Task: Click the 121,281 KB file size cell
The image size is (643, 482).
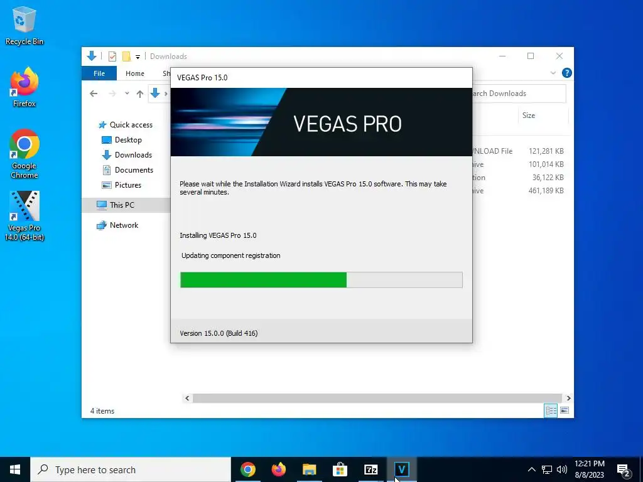Action: [x=546, y=151]
